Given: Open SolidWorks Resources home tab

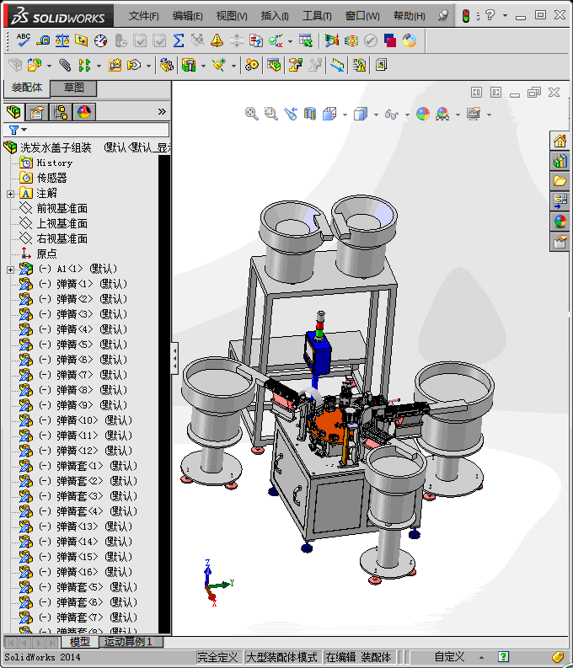Looking at the screenshot, I should pyautogui.click(x=560, y=141).
